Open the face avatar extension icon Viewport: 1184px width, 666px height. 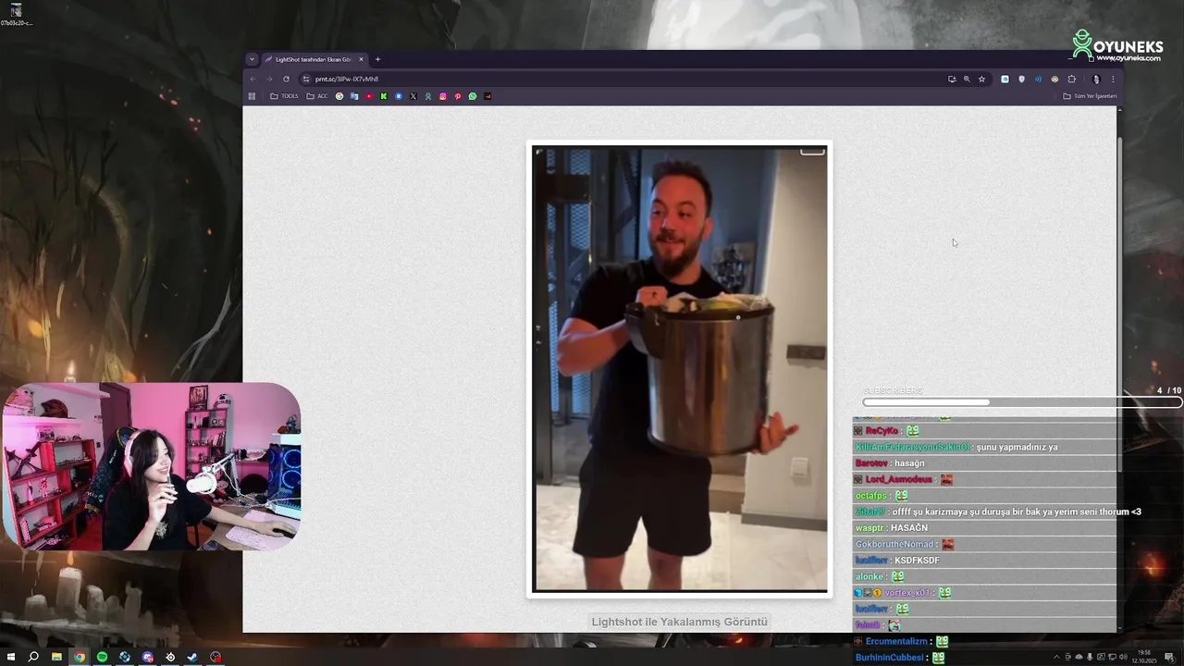[x=1054, y=79]
